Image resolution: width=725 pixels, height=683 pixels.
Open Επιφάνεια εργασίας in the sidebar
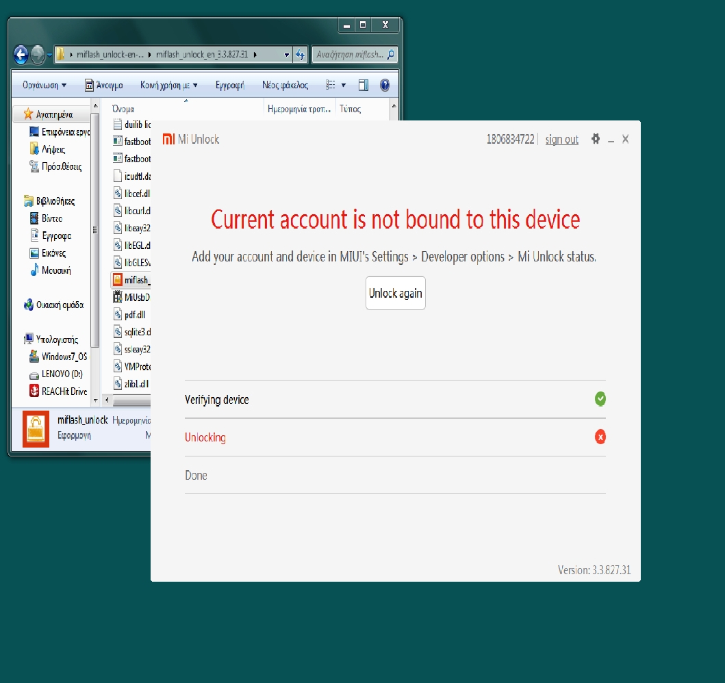click(x=60, y=131)
